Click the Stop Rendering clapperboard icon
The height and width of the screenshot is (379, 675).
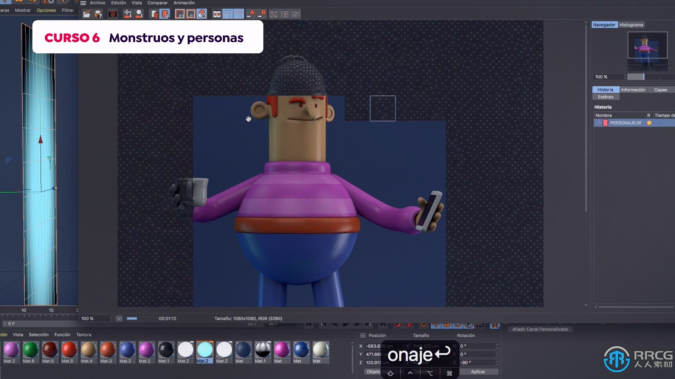tap(112, 14)
